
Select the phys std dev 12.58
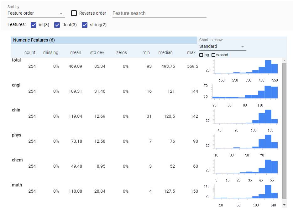click(100, 141)
